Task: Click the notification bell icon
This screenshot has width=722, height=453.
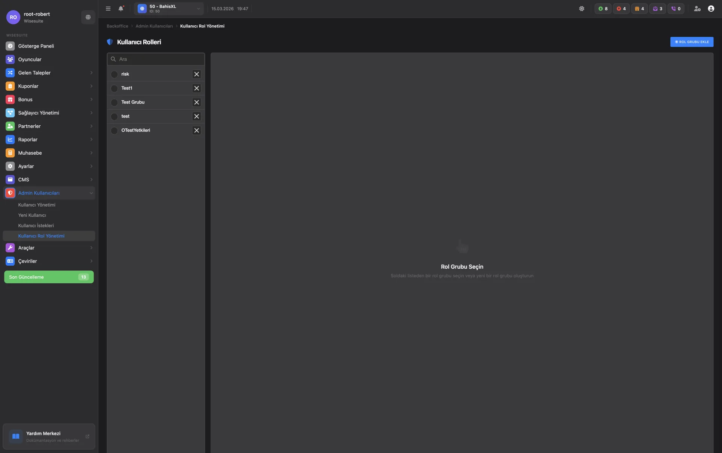Action: point(121,9)
